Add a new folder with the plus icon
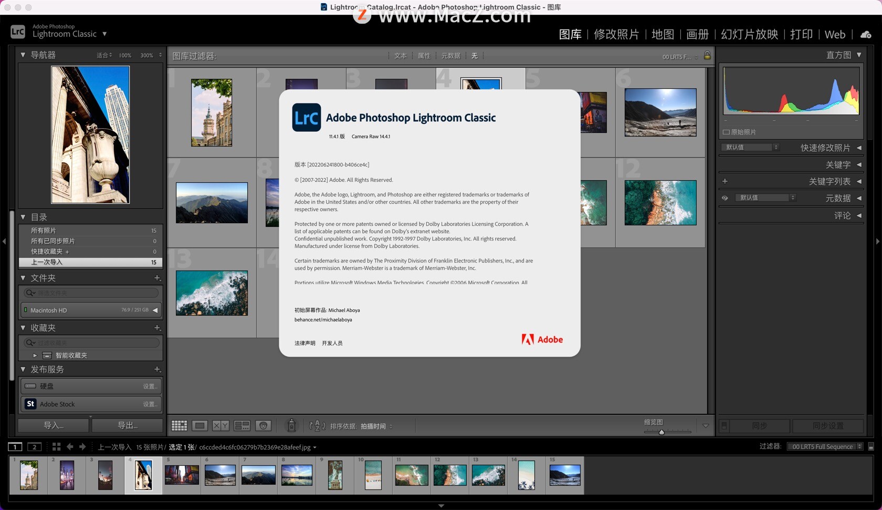The width and height of the screenshot is (882, 510). (157, 278)
